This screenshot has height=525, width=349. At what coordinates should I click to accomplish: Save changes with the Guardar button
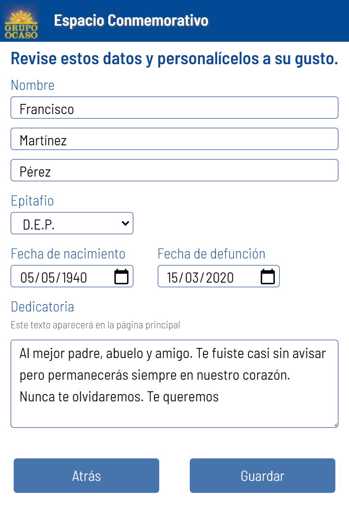(263, 476)
